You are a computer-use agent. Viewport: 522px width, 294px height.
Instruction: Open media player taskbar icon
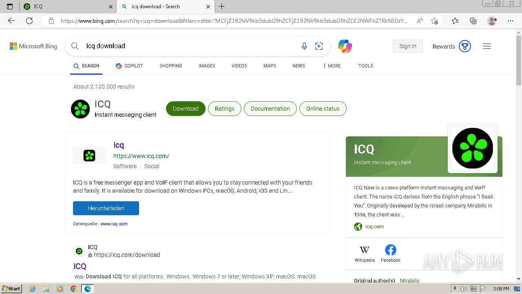[x=60, y=289]
